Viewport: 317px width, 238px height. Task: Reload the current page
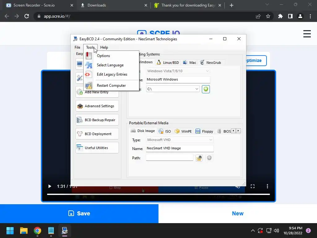pyautogui.click(x=27, y=16)
